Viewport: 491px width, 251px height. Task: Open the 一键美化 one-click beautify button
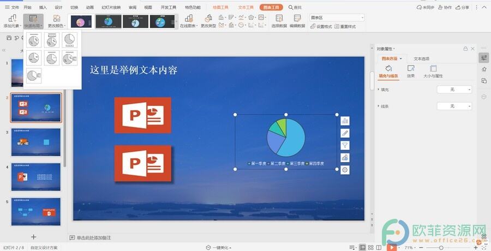point(219,248)
